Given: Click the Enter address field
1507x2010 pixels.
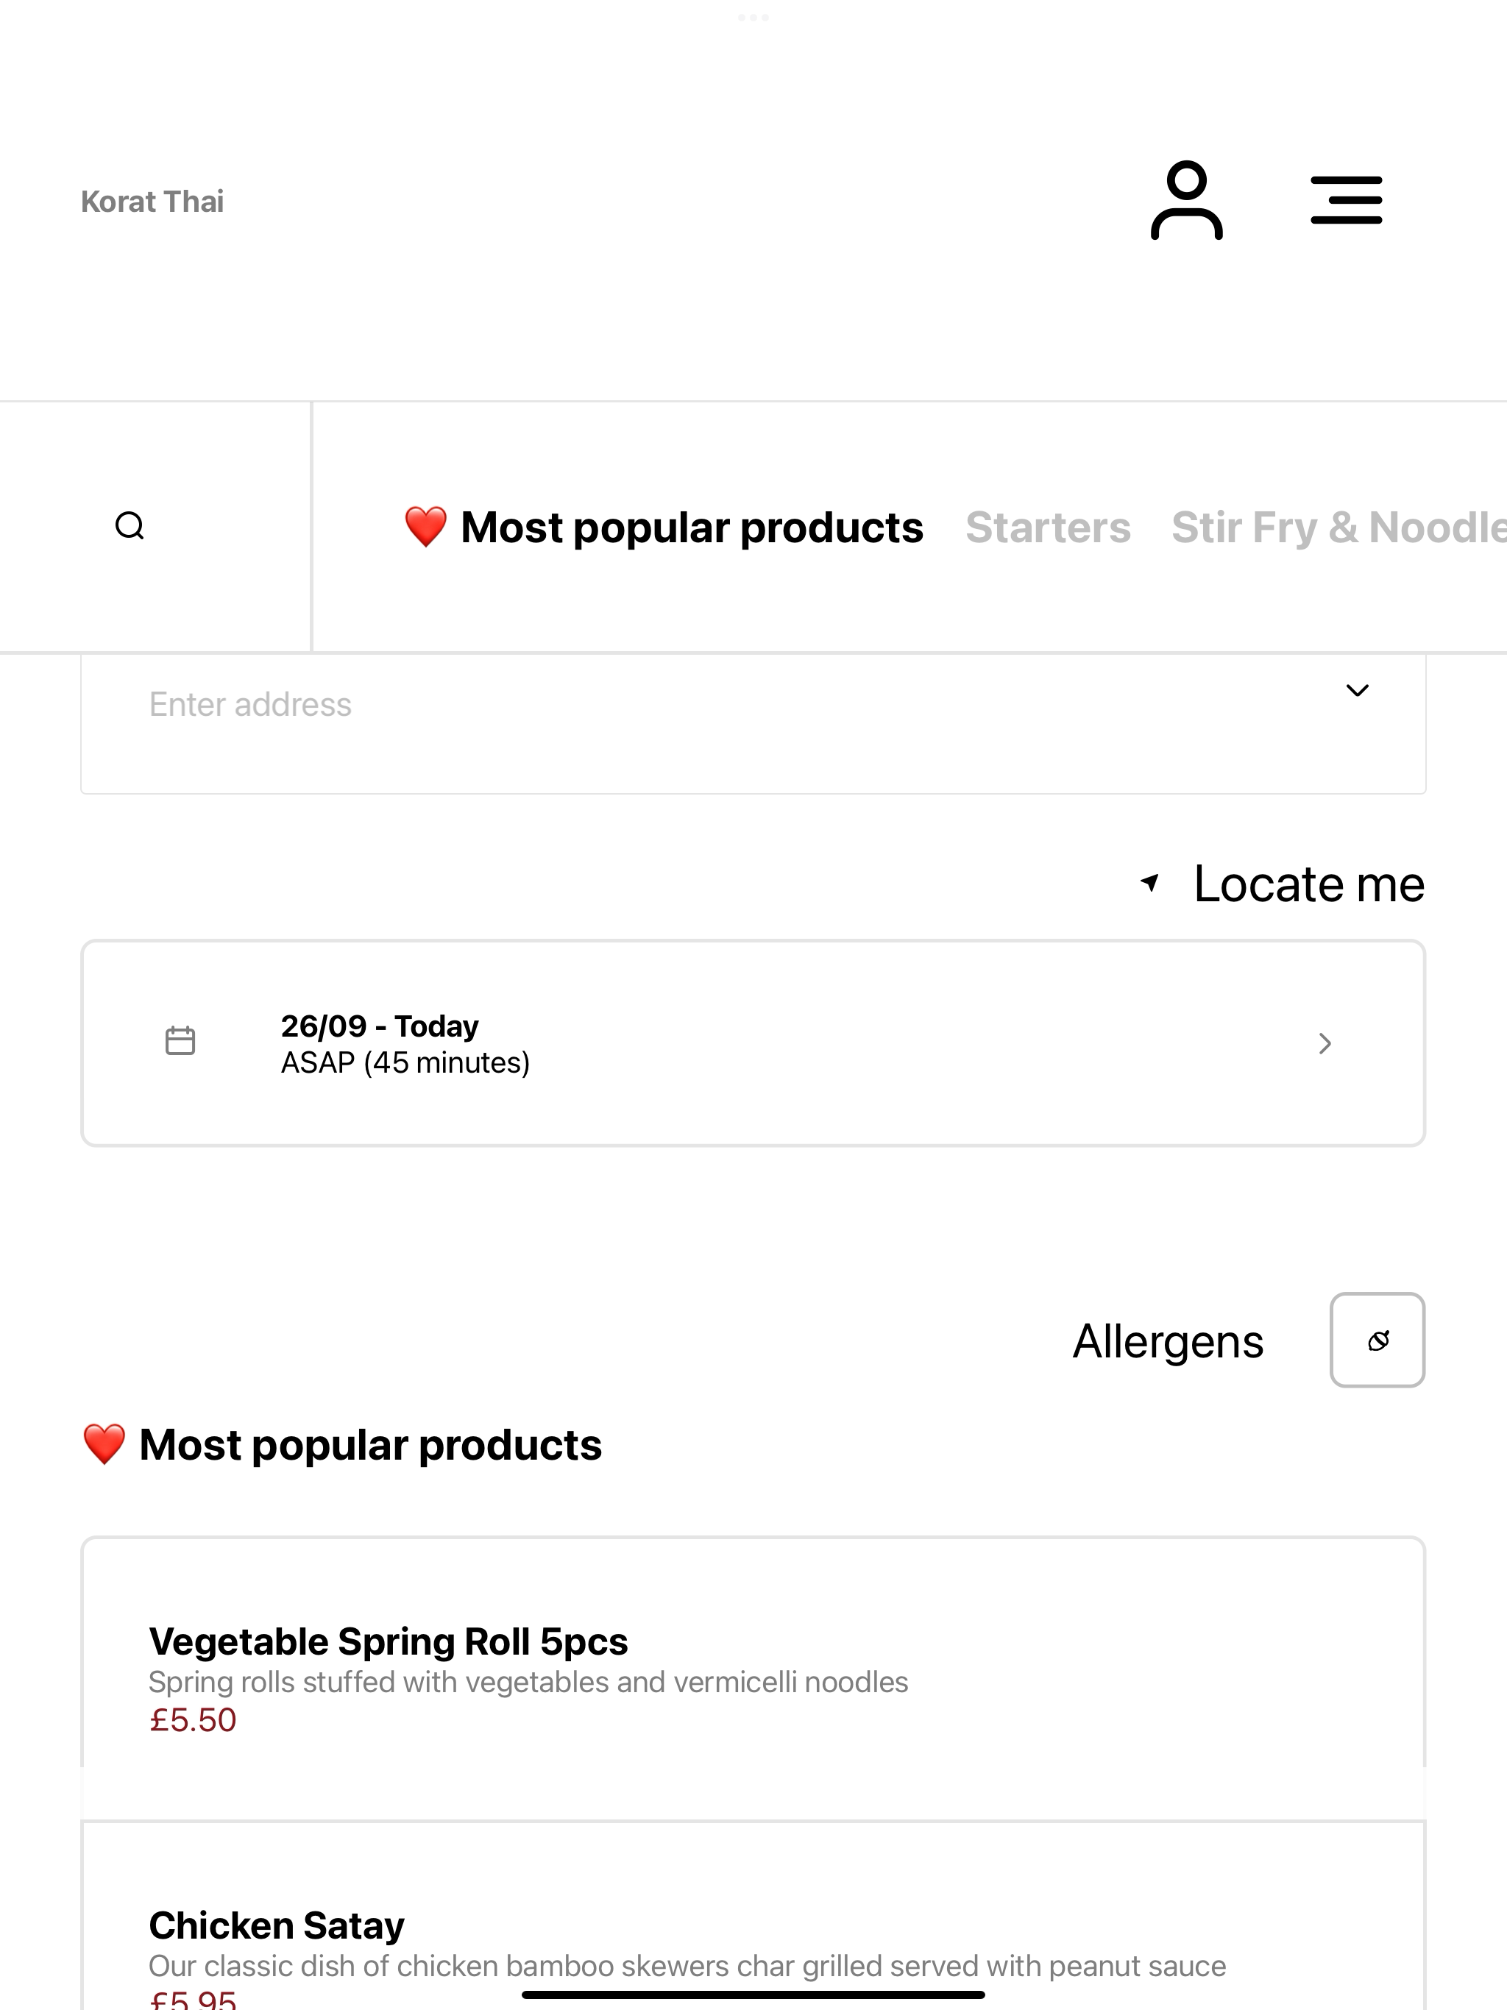Looking at the screenshot, I should pyautogui.click(x=753, y=723).
